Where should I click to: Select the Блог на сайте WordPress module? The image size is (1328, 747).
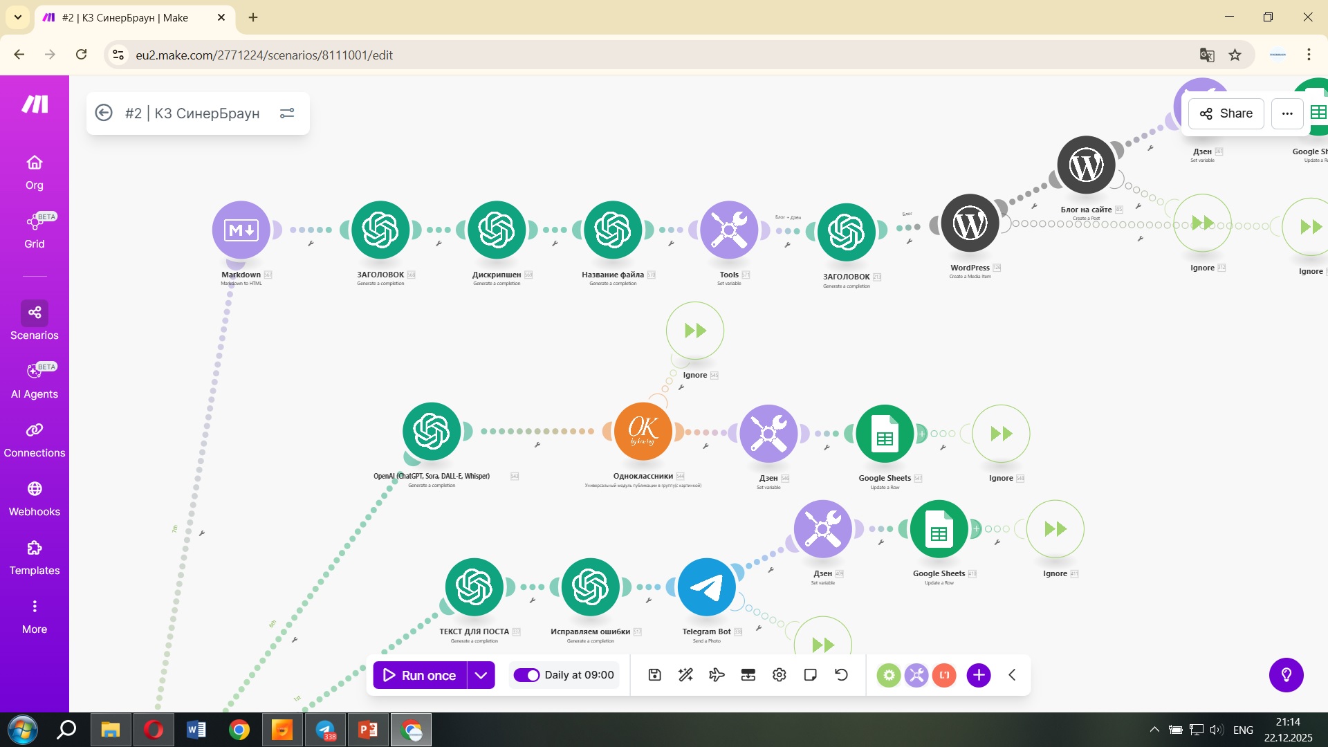pyautogui.click(x=1087, y=165)
